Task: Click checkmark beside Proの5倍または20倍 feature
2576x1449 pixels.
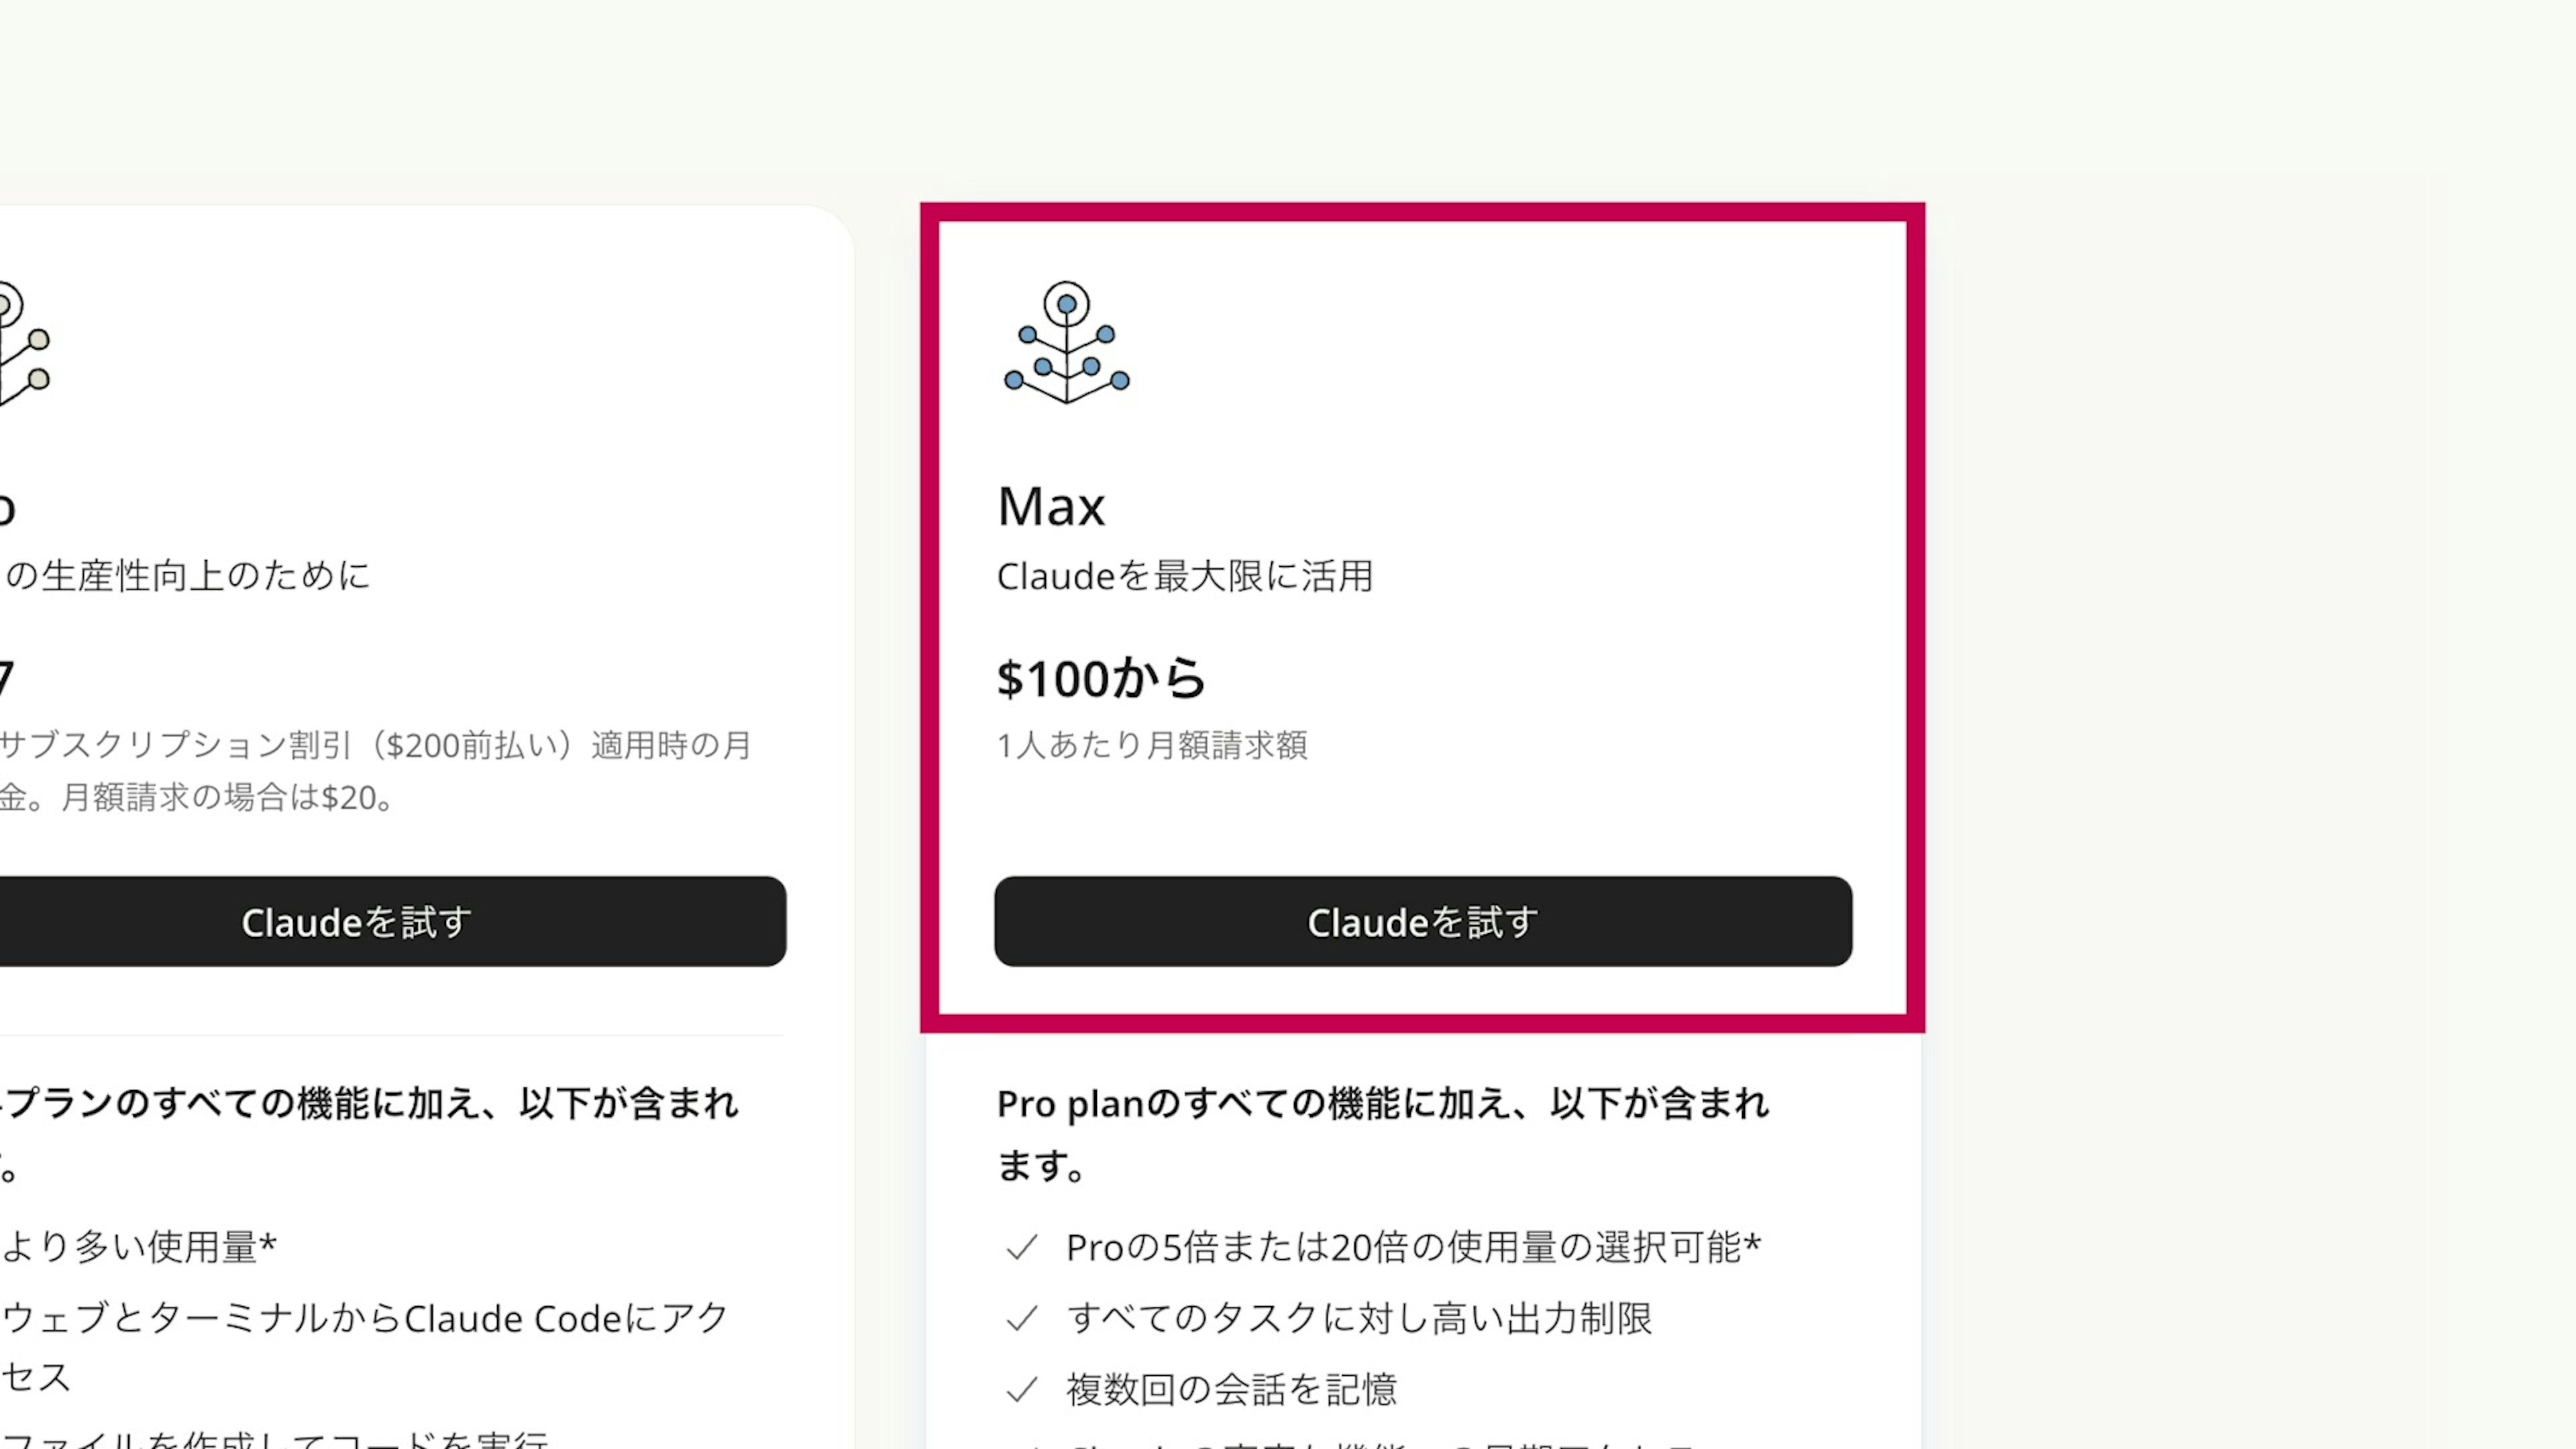Action: [x=1021, y=1247]
